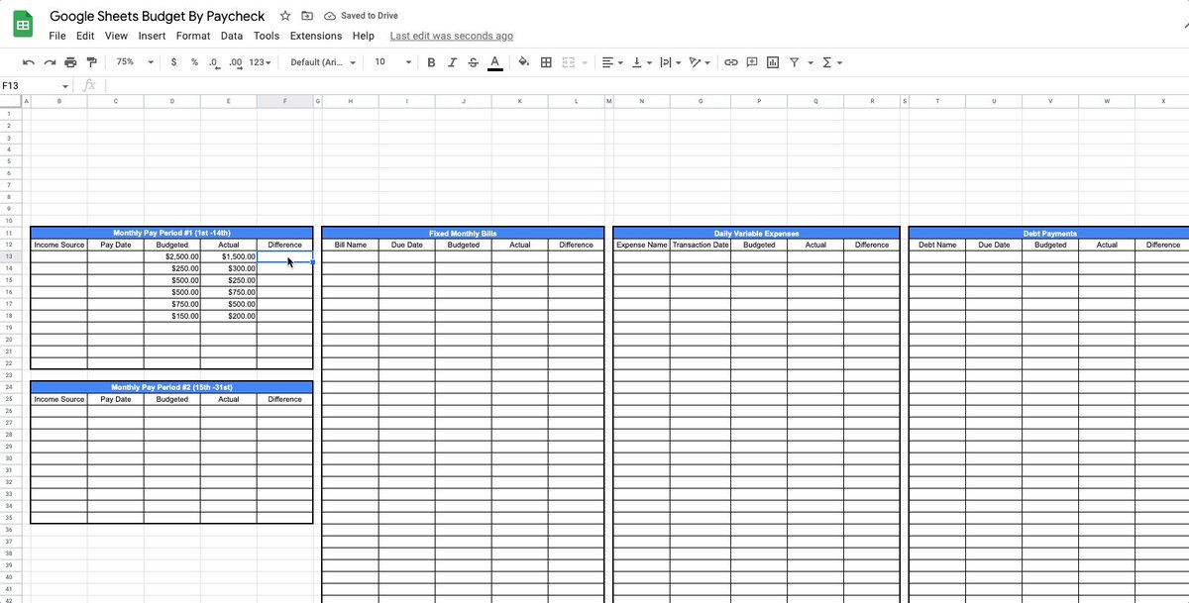
Task: Undo the last action
Action: 29,62
